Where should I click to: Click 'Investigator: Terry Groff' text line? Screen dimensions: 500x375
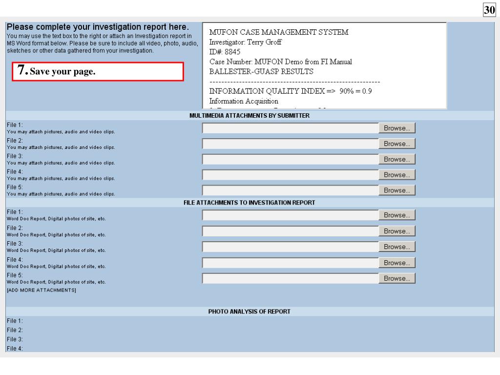246,42
